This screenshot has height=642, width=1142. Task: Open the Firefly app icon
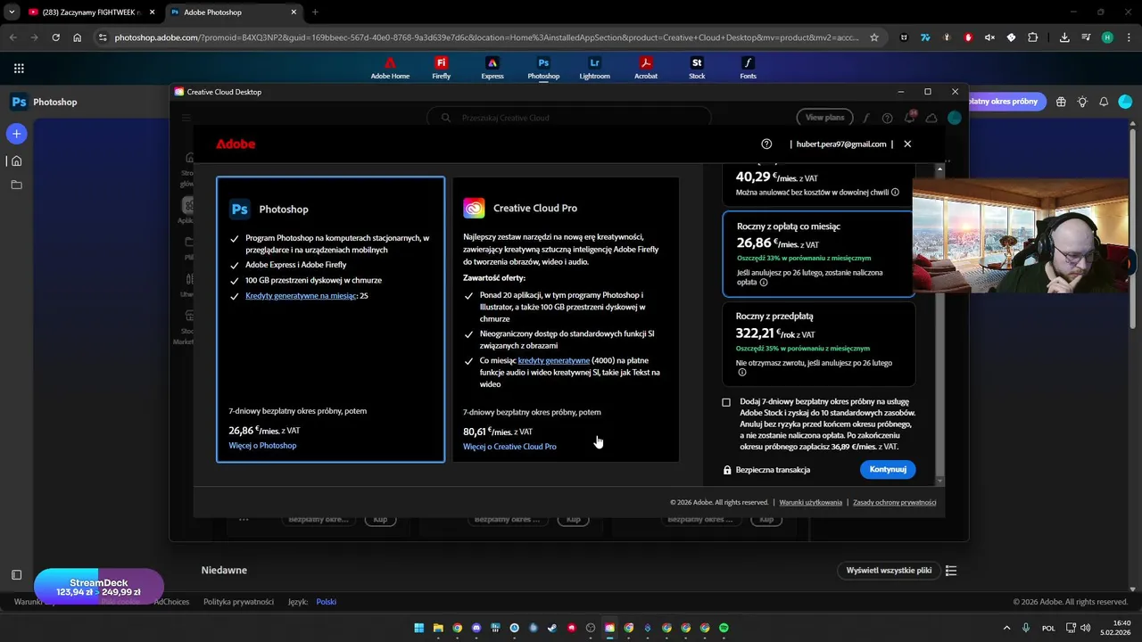tap(441, 69)
